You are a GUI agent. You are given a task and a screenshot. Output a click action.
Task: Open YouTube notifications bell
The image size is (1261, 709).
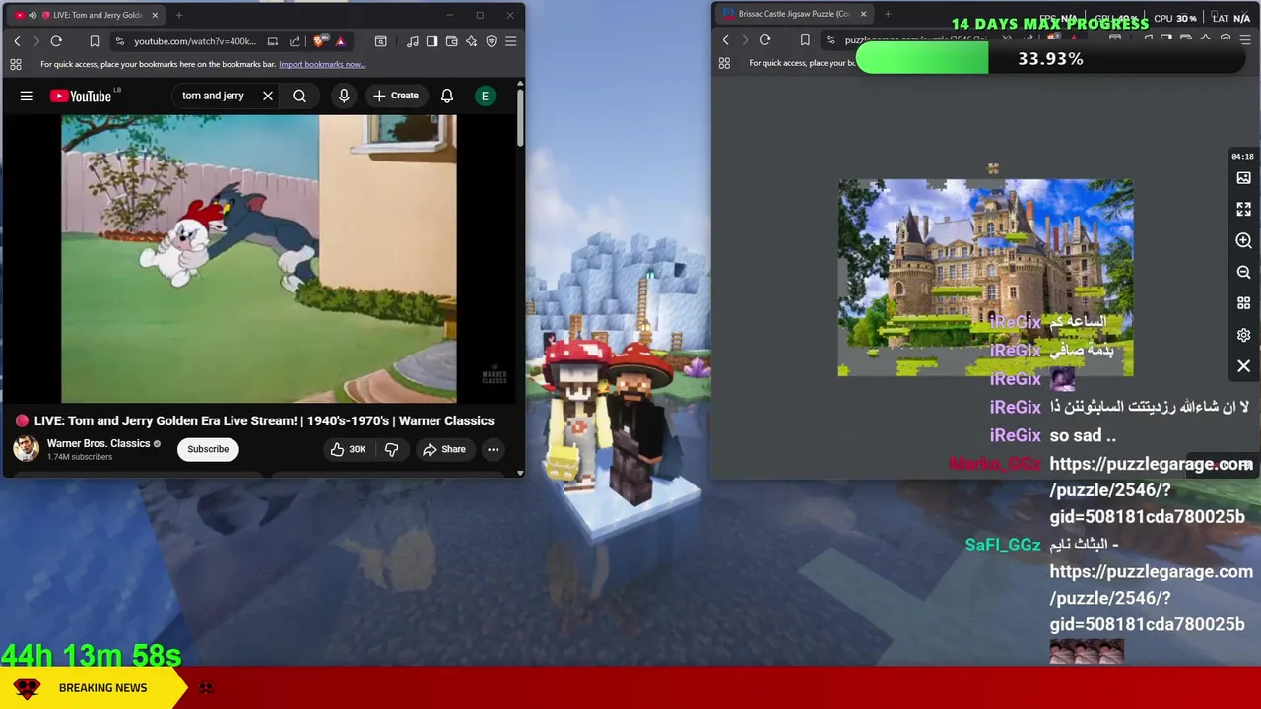point(447,96)
